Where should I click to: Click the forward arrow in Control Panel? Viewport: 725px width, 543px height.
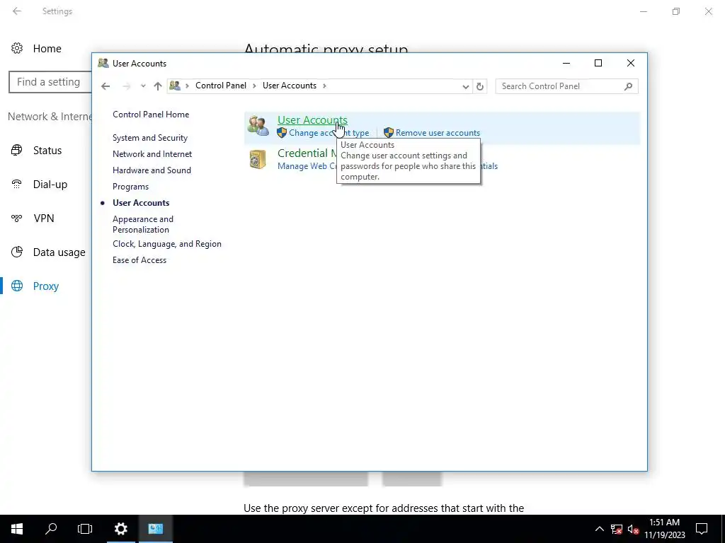point(126,86)
